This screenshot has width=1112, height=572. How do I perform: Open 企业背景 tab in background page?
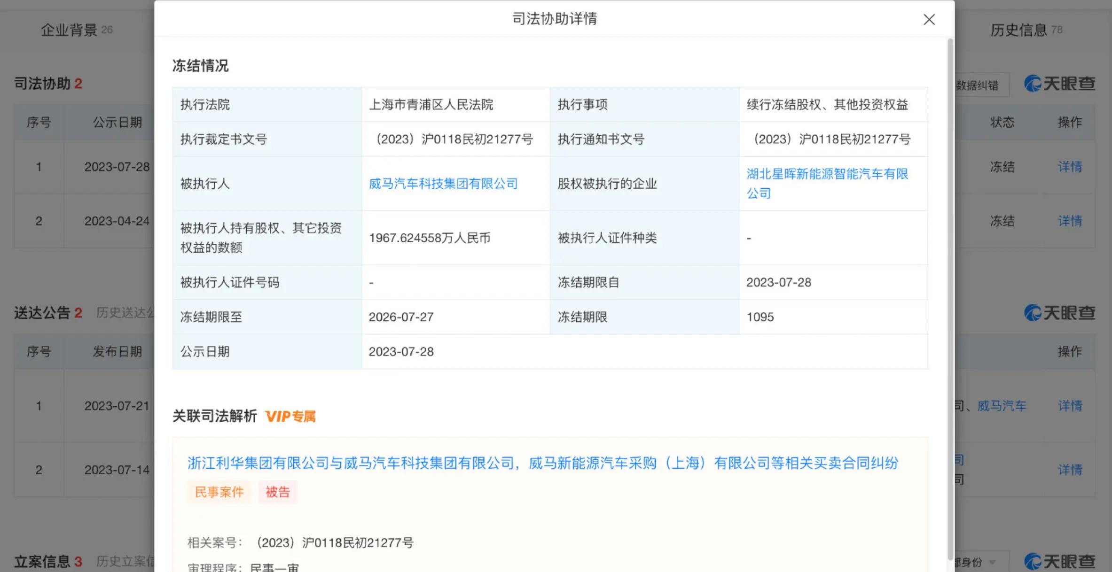tap(77, 30)
